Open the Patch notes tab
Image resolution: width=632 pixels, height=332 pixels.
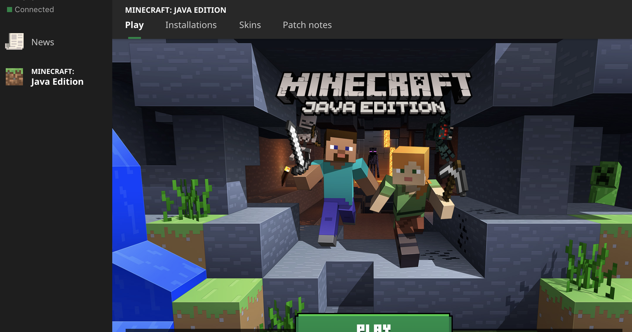click(307, 25)
